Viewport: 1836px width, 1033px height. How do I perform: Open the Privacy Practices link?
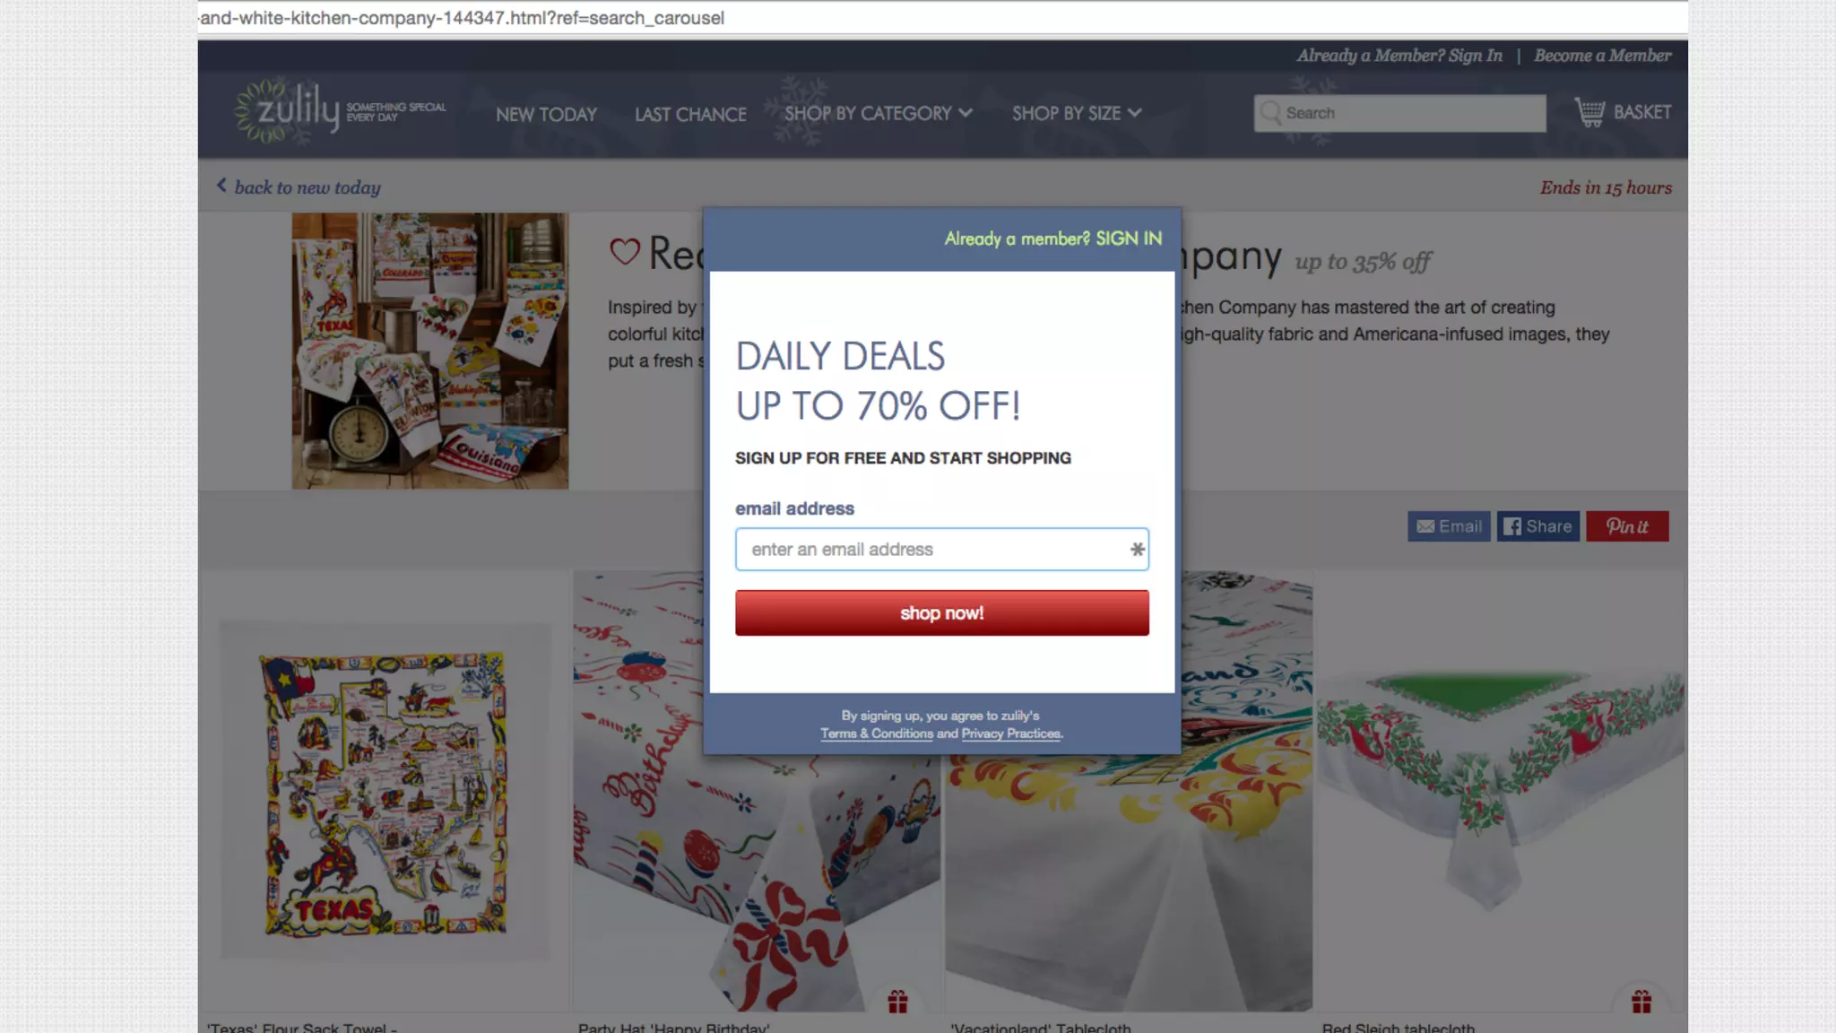point(1010,734)
